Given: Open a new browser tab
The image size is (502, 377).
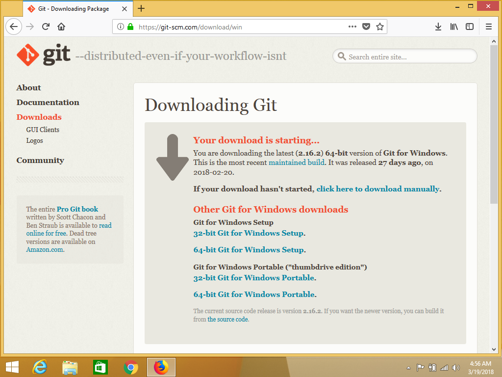Looking at the screenshot, I should pos(141,8).
